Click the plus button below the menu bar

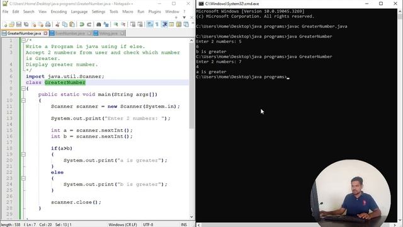click(x=176, y=18)
